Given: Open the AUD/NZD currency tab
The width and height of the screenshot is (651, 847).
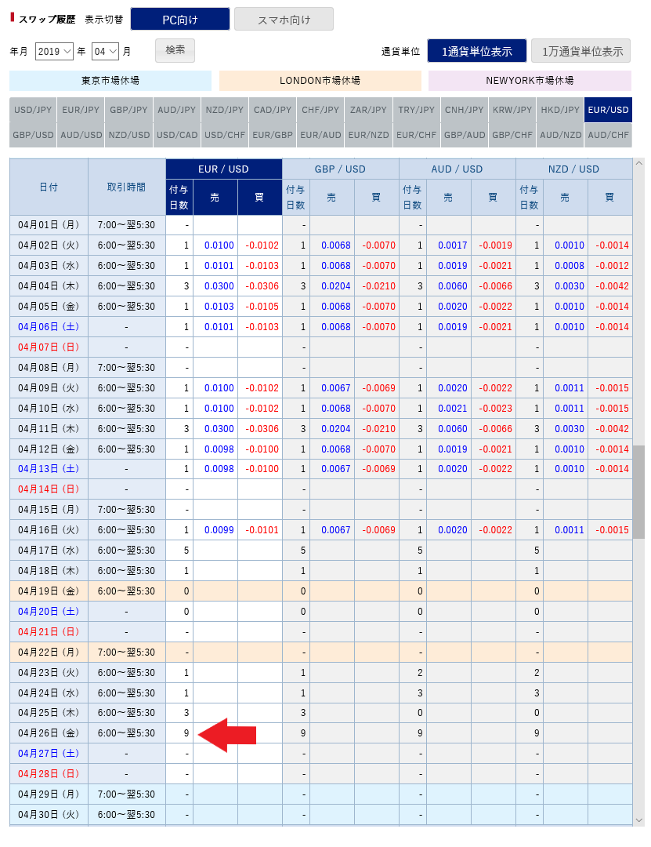Looking at the screenshot, I should click(561, 135).
